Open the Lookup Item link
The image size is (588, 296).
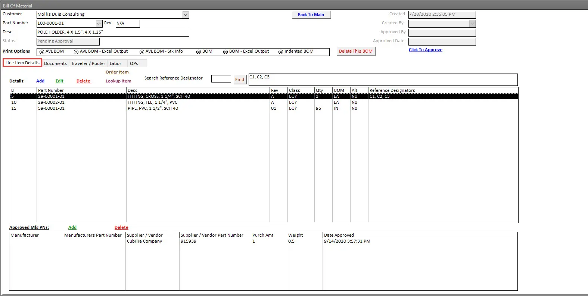[118, 81]
